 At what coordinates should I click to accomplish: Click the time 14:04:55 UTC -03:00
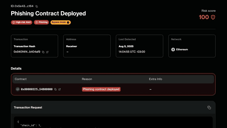coord(132,52)
